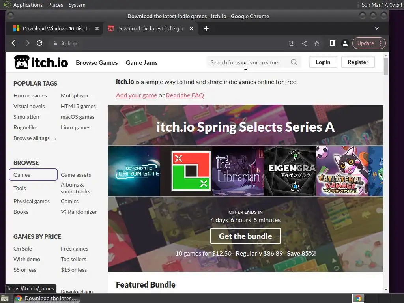Open With demo games

pyautogui.click(x=27, y=260)
